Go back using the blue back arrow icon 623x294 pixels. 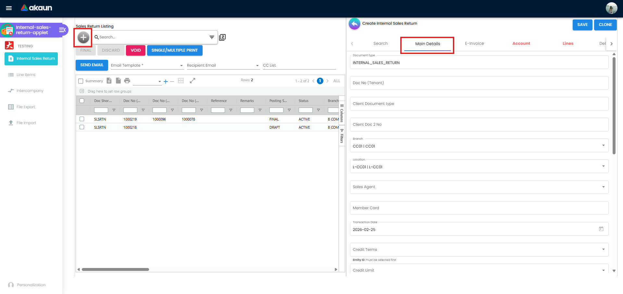tap(355, 23)
